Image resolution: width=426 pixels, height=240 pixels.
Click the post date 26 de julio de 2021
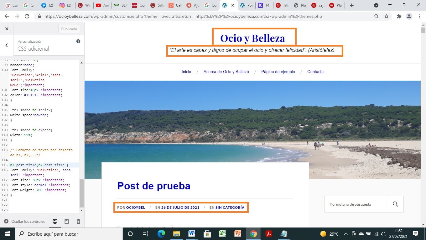tap(180, 207)
